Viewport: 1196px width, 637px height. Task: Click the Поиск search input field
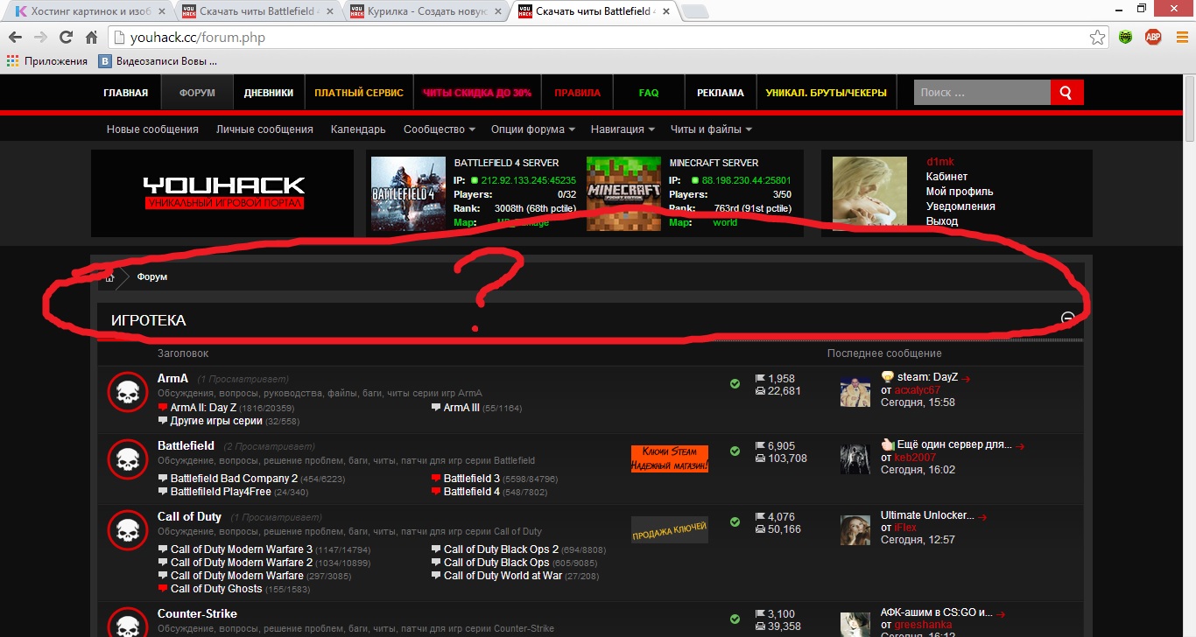click(x=981, y=93)
